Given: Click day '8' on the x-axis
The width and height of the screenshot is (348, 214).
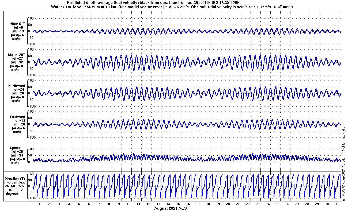Looking at the screenshot, I should 109,204.
